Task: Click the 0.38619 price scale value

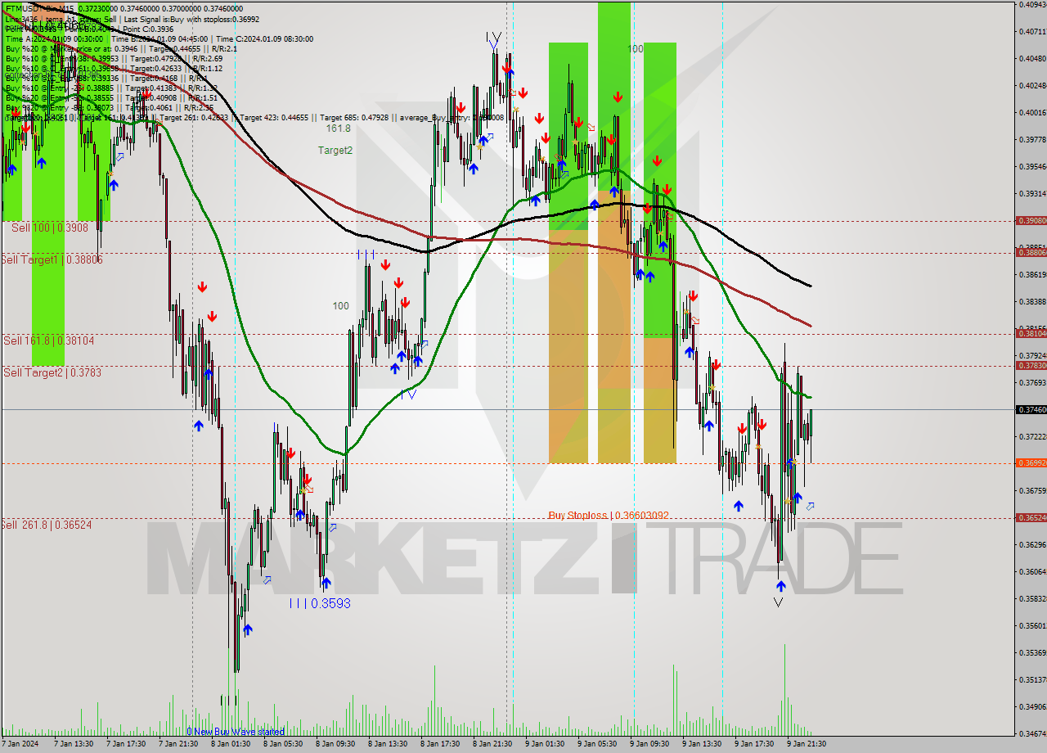Action: point(1032,275)
